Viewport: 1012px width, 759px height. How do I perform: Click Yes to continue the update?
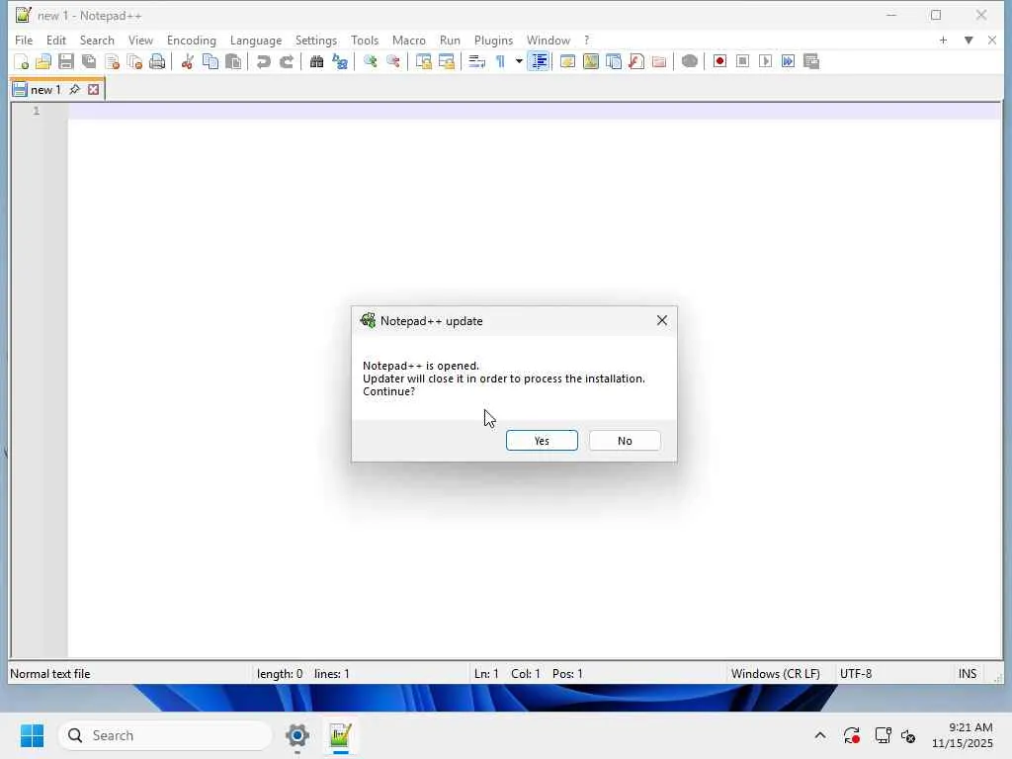(542, 441)
